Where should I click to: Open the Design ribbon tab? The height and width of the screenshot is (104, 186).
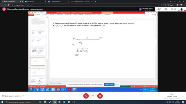click(x=52, y=15)
